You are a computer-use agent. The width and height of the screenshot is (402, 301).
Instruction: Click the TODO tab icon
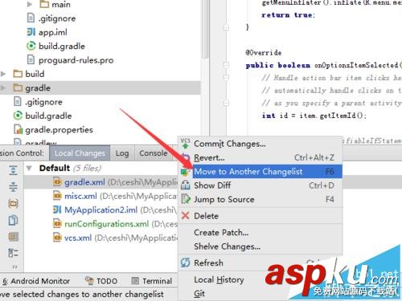point(89,281)
